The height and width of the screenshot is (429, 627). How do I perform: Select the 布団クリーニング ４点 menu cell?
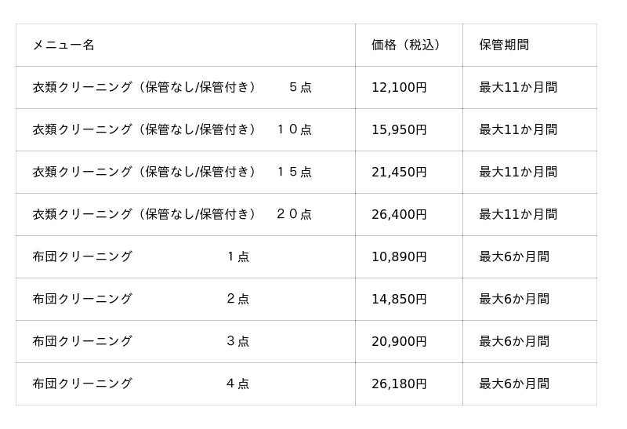[x=141, y=384]
